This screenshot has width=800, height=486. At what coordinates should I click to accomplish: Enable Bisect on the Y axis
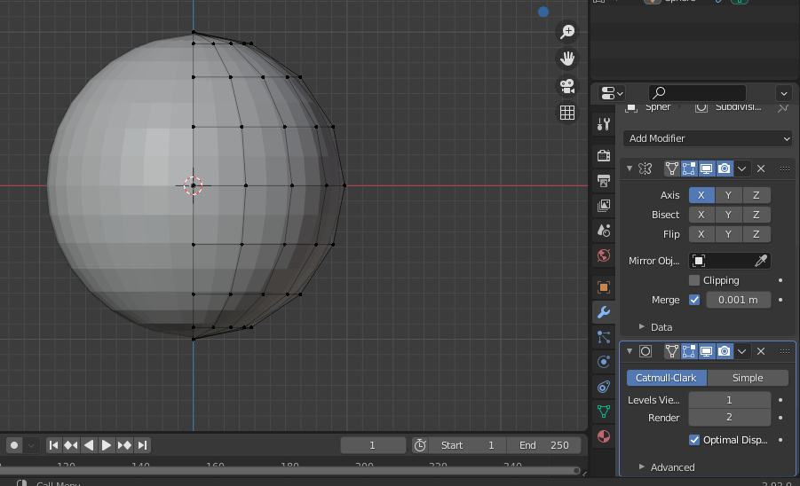pos(728,215)
